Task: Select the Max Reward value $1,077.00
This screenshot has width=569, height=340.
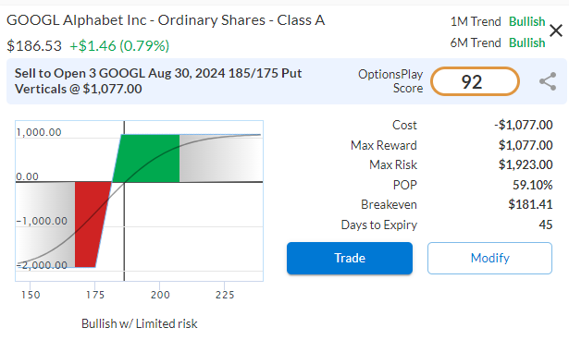Action: click(526, 145)
